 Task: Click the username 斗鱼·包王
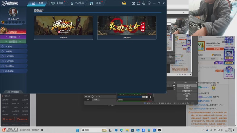point(15,19)
